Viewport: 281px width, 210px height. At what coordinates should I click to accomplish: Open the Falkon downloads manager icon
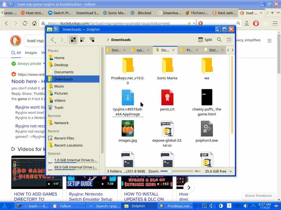(247, 23)
